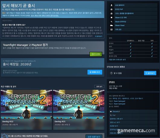Viewport: 160px width, 138px height.
Task: Open the 스포츠 genre link
Action: click(x=132, y=98)
